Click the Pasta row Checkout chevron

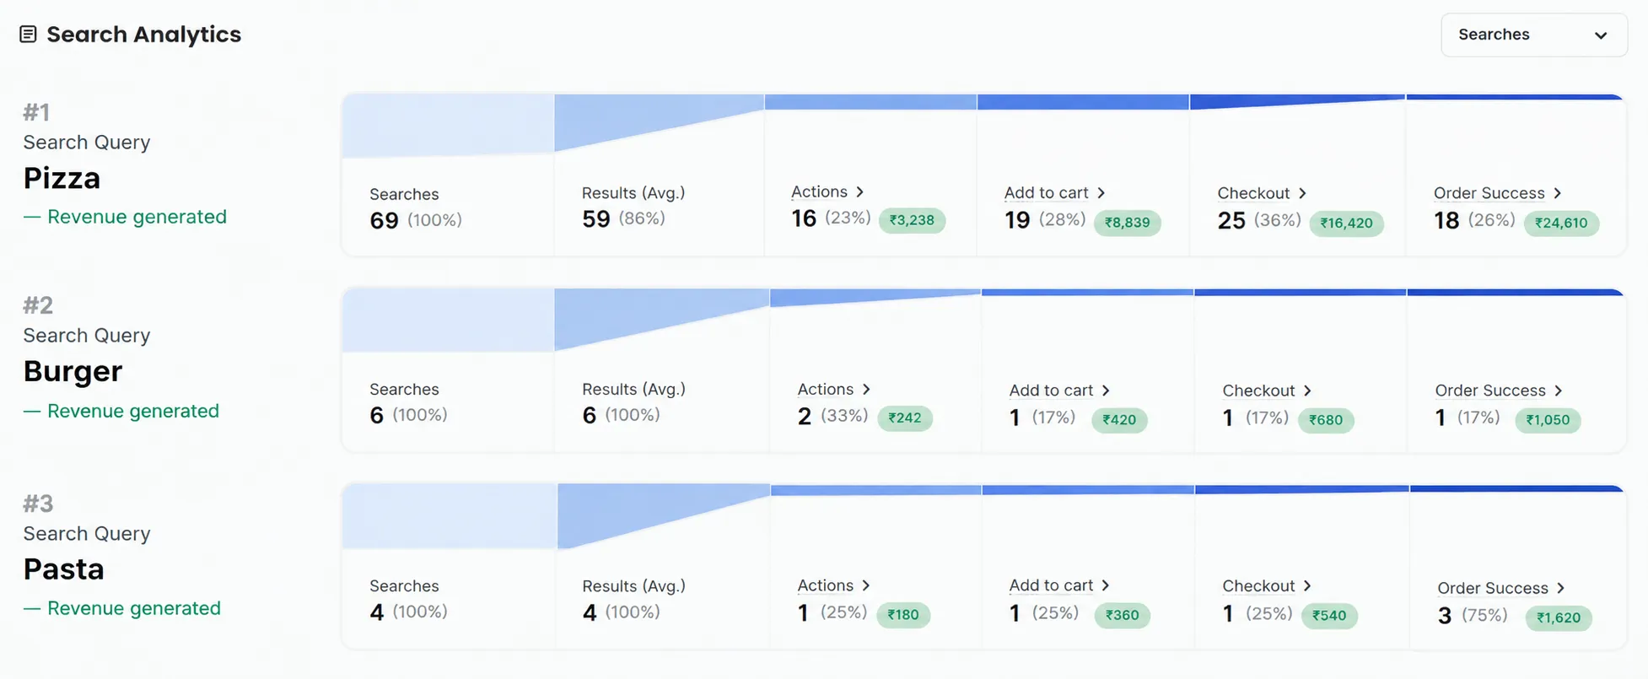(1307, 585)
